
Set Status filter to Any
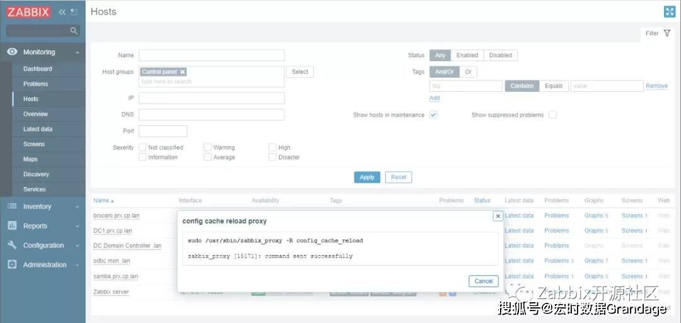pos(440,55)
